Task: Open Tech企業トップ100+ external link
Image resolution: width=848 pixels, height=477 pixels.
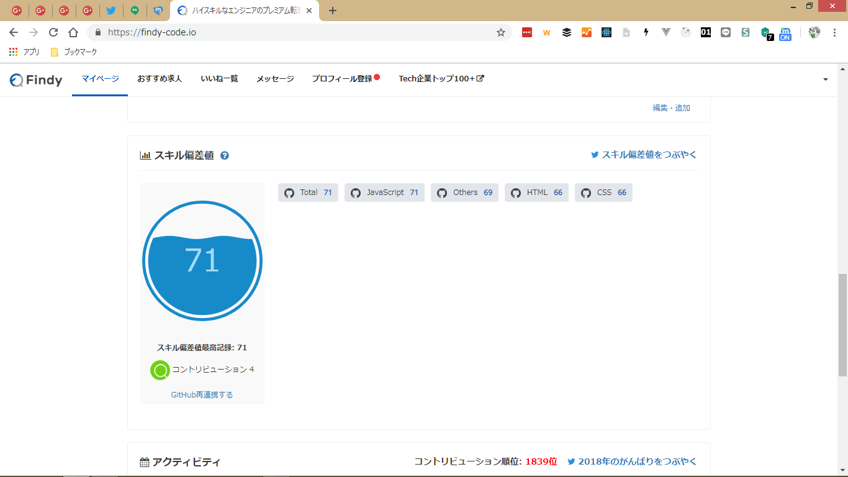Action: coord(441,79)
